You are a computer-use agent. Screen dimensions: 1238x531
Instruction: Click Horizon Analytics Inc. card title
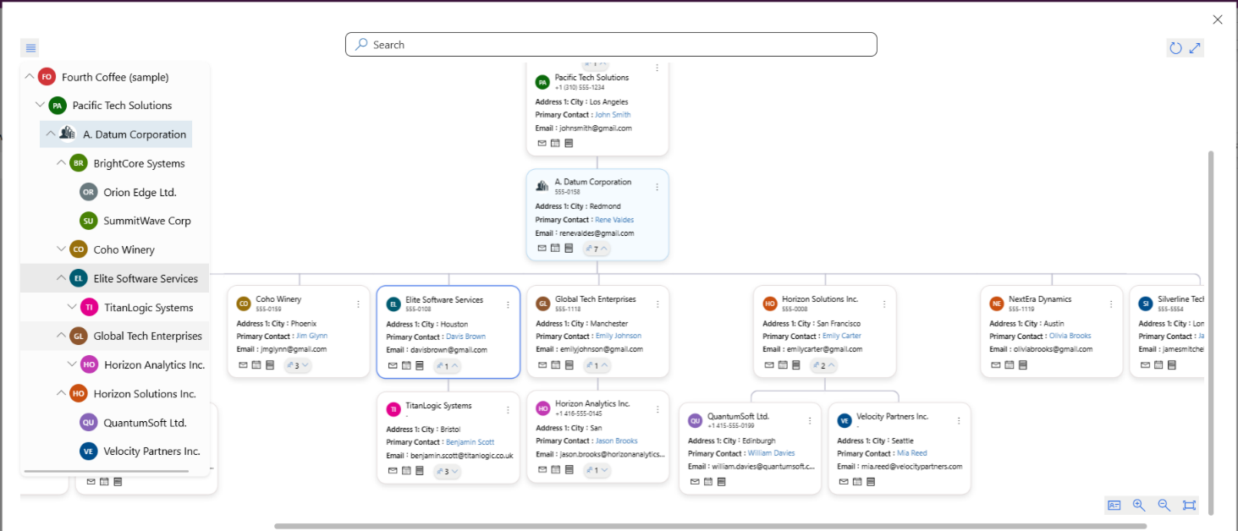pos(592,404)
